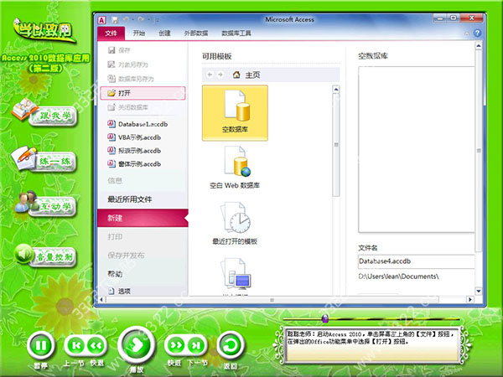Select the 空数据库 template
This screenshot has height=377, width=503.
point(235,113)
